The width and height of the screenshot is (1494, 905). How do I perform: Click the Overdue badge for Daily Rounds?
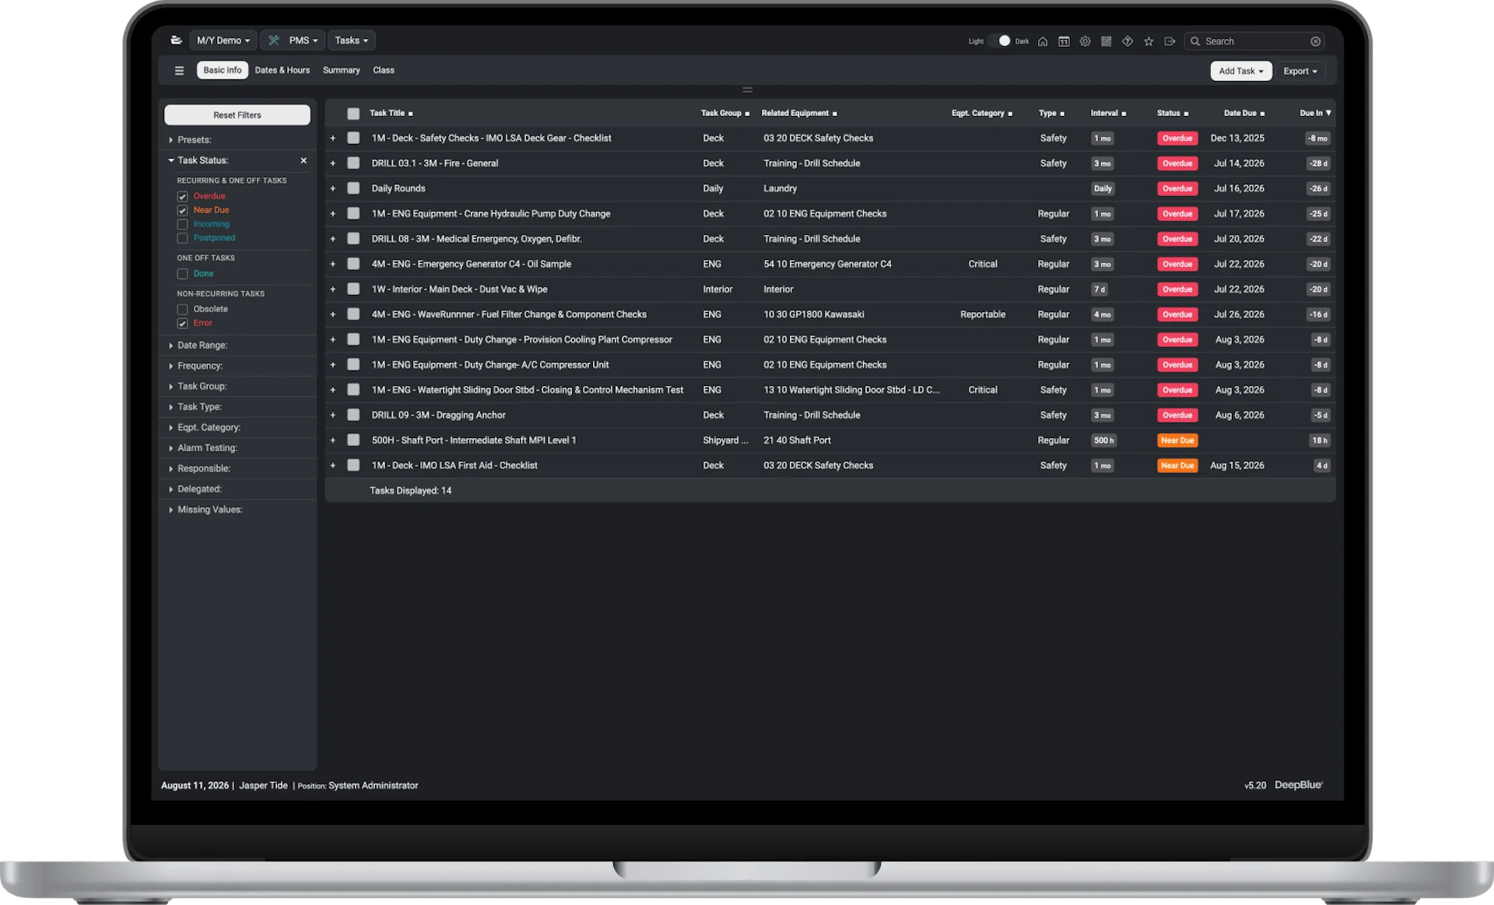(x=1177, y=188)
